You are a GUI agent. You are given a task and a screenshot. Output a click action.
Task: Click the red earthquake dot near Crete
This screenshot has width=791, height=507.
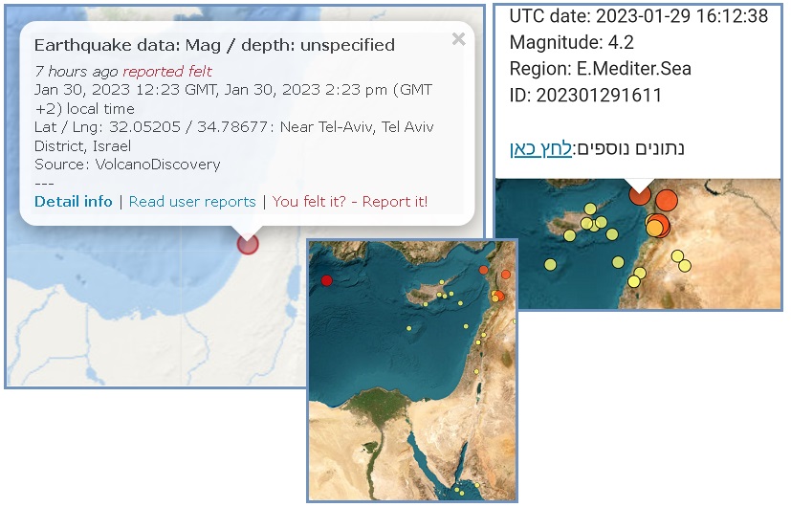point(326,280)
